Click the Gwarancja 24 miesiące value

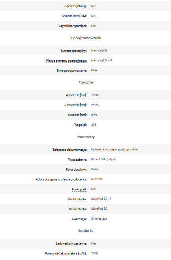point(99,219)
